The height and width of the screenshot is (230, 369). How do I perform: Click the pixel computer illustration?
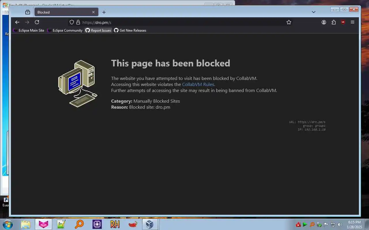[78, 83]
